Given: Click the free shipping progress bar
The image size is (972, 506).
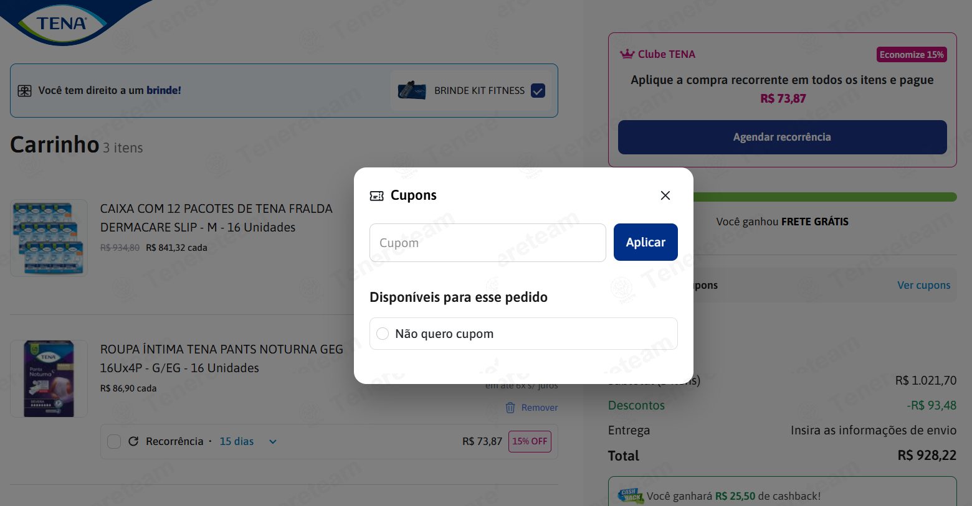Looking at the screenshot, I should pyautogui.click(x=825, y=197).
